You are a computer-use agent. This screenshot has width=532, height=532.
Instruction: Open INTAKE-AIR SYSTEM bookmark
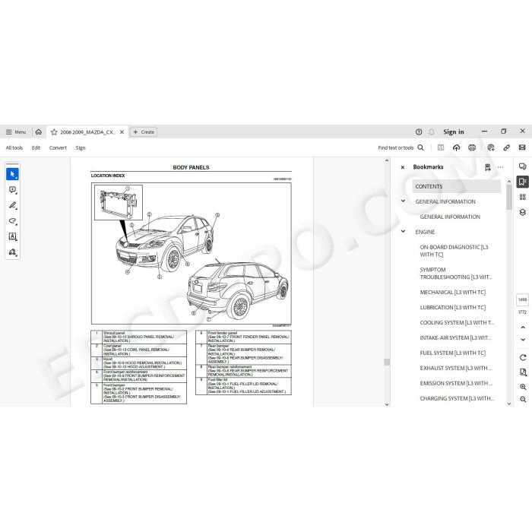(455, 338)
